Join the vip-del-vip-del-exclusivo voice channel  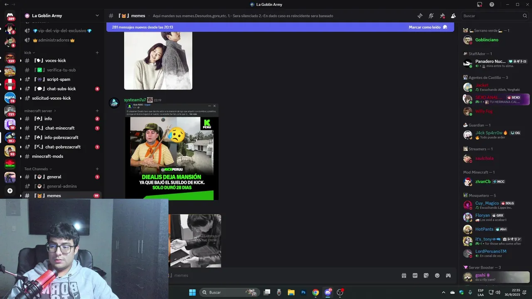(62, 31)
